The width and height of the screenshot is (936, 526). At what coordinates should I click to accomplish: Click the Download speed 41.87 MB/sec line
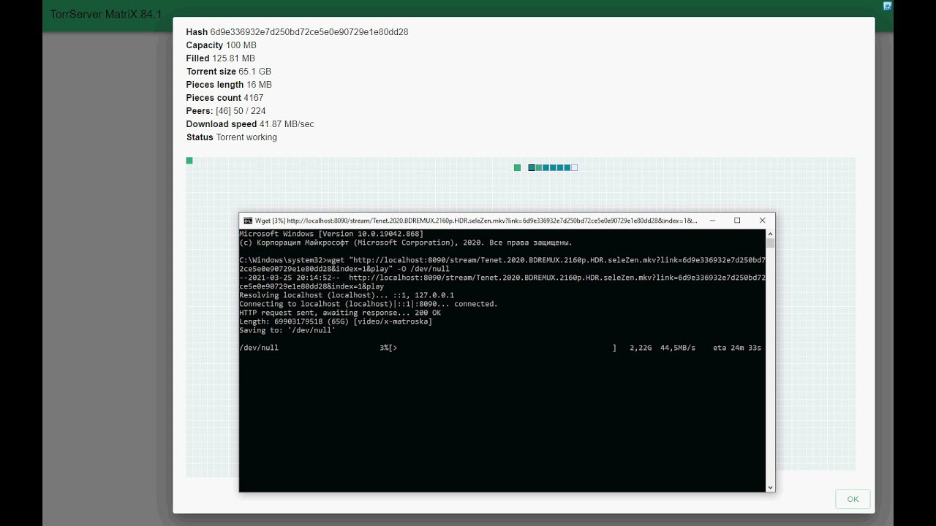coord(250,124)
